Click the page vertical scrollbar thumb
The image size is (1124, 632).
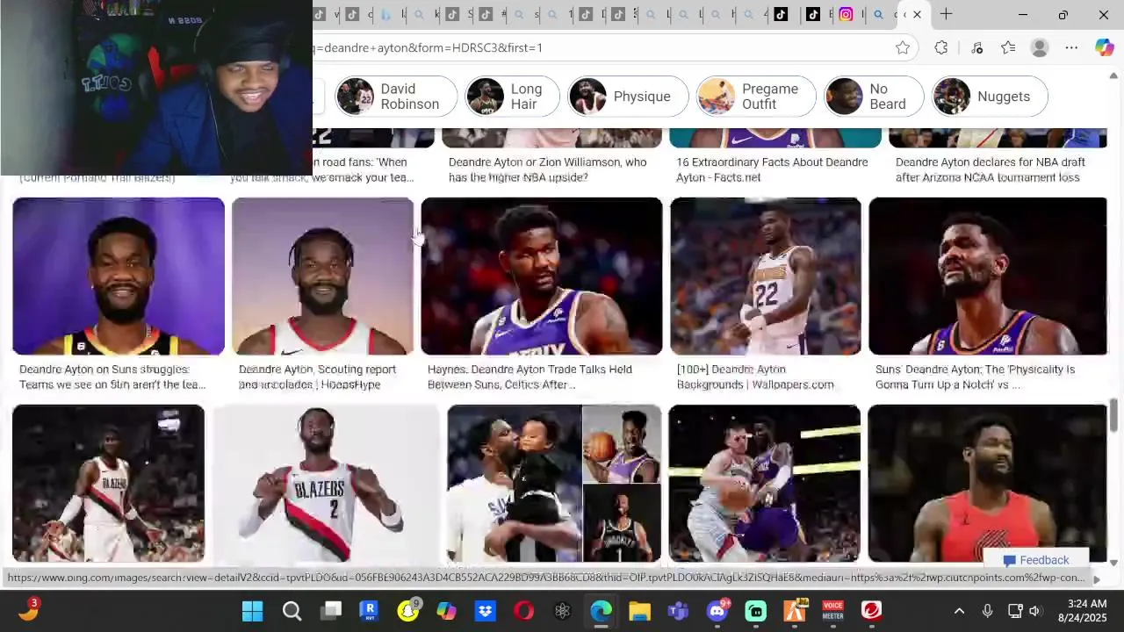click(x=1113, y=414)
